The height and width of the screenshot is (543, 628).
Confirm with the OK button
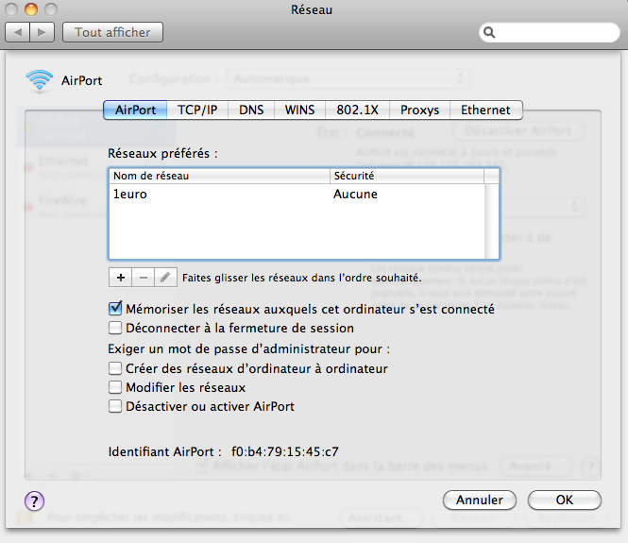pos(565,501)
